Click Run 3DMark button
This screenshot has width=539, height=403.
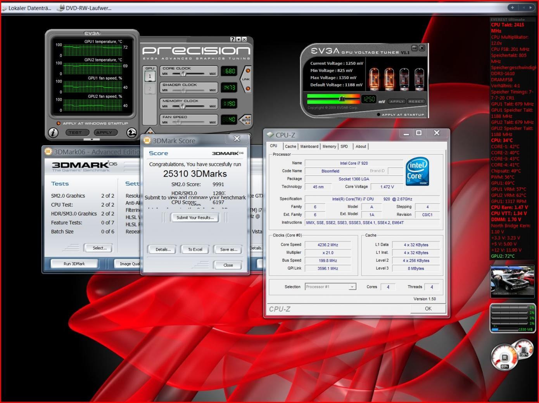pos(74,264)
